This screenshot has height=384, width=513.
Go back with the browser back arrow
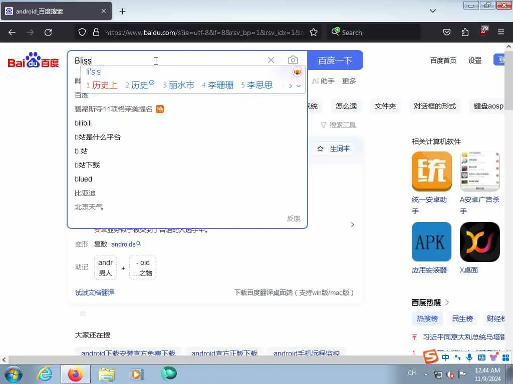coord(12,32)
